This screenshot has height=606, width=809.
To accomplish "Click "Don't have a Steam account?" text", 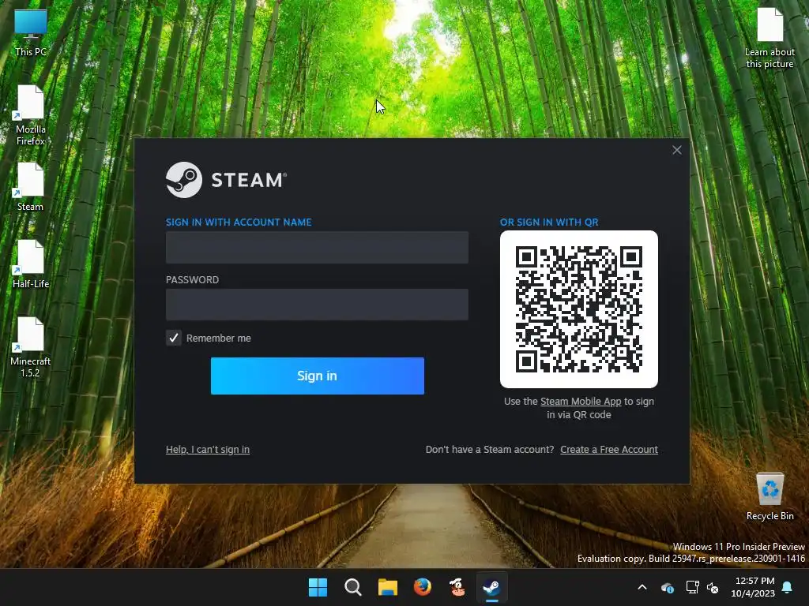I will [x=490, y=449].
